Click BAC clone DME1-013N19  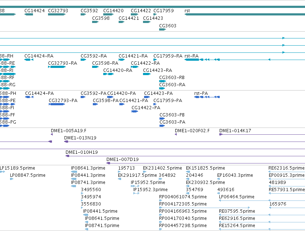coord(80,138)
